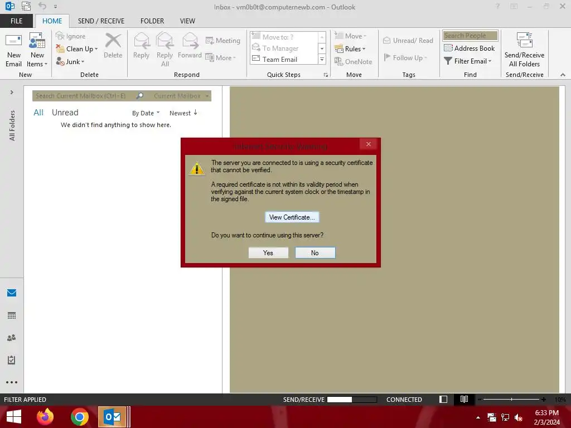Select the Team Email quick step
This screenshot has width=571, height=428.
(284, 59)
